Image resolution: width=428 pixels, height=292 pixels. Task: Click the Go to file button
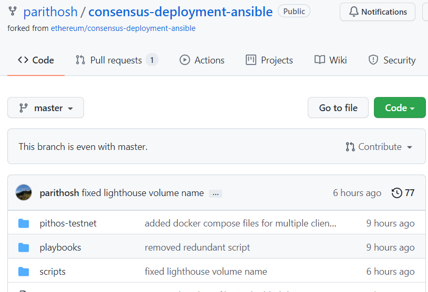click(338, 108)
